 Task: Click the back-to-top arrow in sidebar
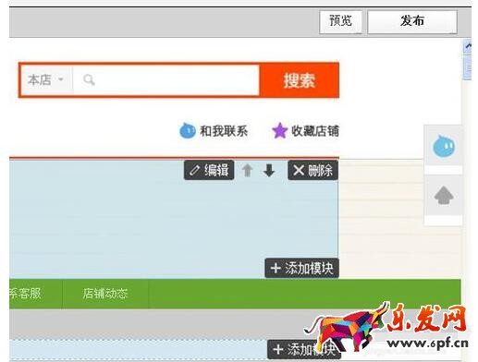tap(444, 196)
